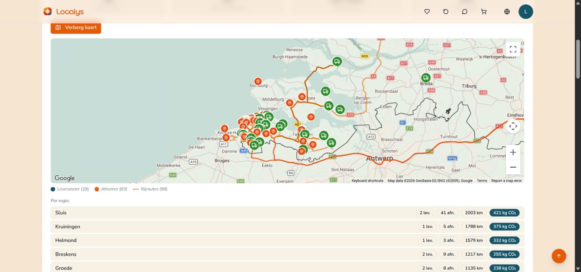The width and height of the screenshot is (581, 272).
Task: Expand the Kruiningen region row
Action: (x=287, y=226)
